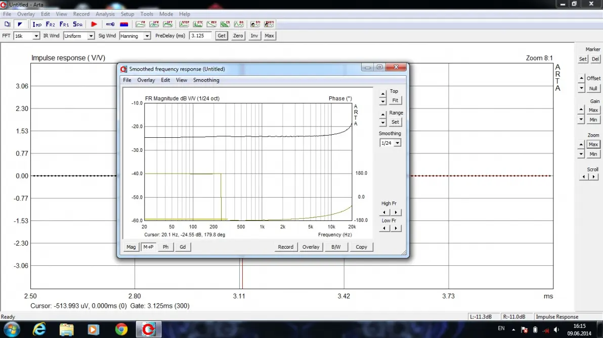Click the Zero button beside Get
603x338 pixels.
click(238, 36)
